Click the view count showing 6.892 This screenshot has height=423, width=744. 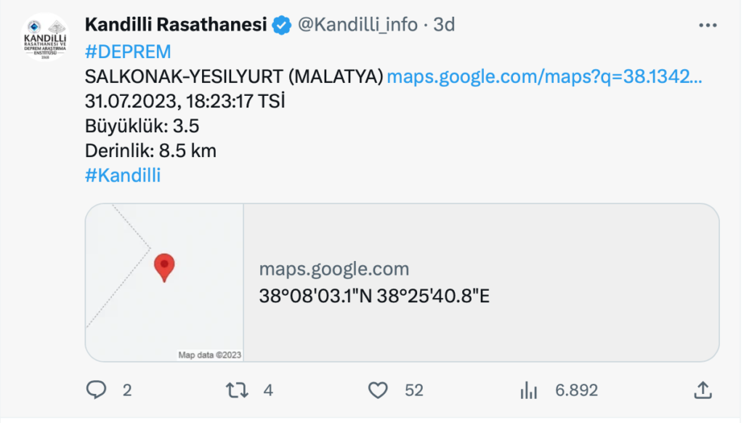[x=575, y=390]
